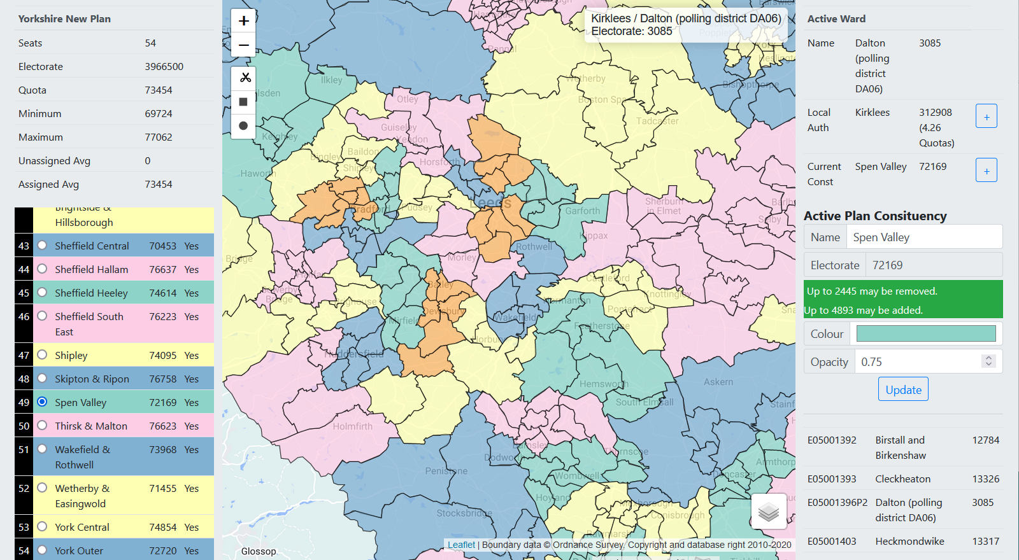This screenshot has width=1019, height=560.
Task: Open the map layers control
Action: [769, 512]
